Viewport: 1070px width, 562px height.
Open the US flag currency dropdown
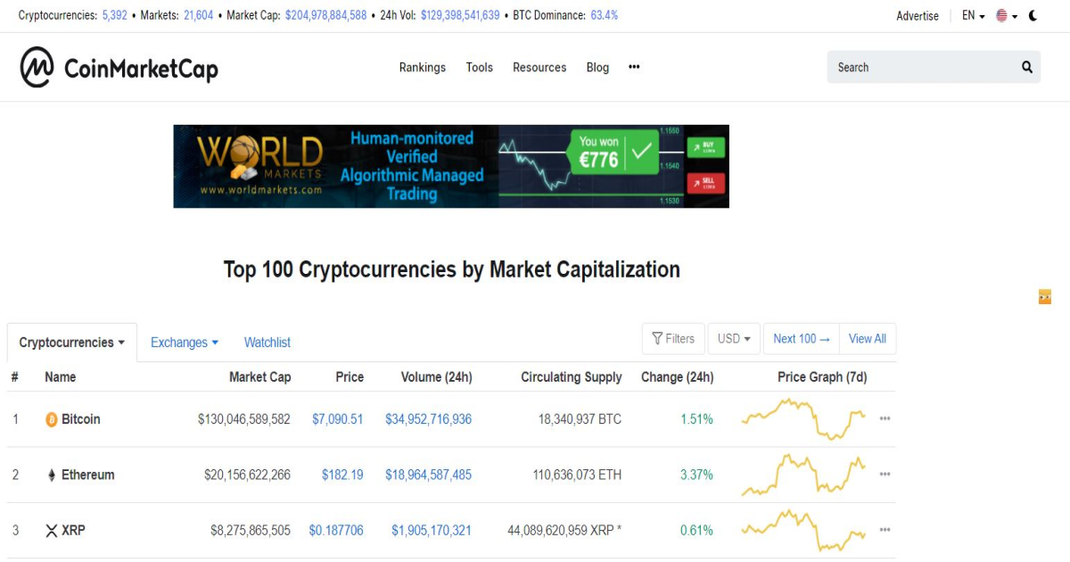click(1007, 15)
